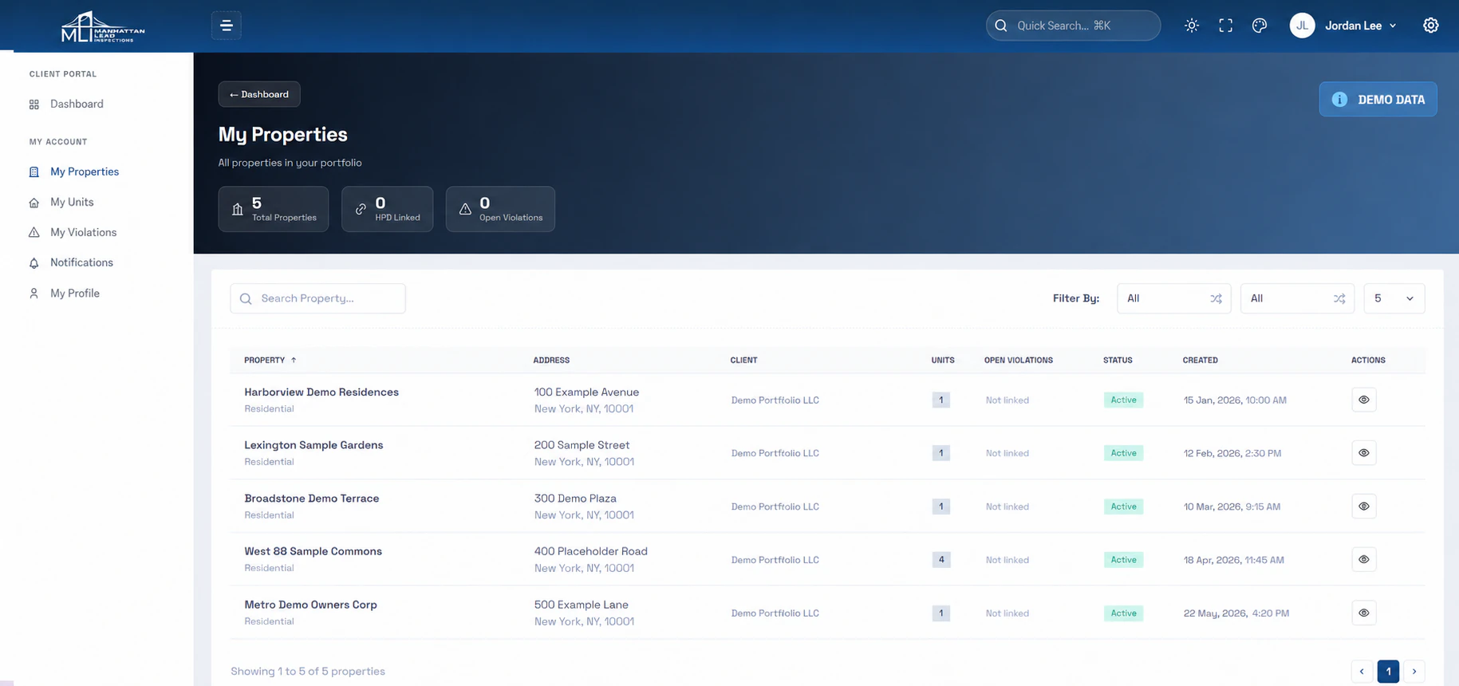Screen dimensions: 1459x686
Task: Enter fullscreen mode via the expand icon
Action: [1226, 26]
